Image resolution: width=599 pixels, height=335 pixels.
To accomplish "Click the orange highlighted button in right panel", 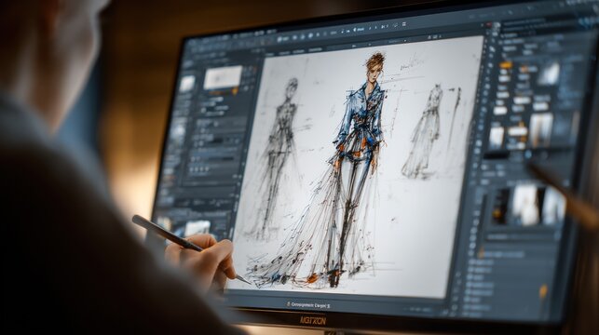I will pyautogui.click(x=506, y=66).
